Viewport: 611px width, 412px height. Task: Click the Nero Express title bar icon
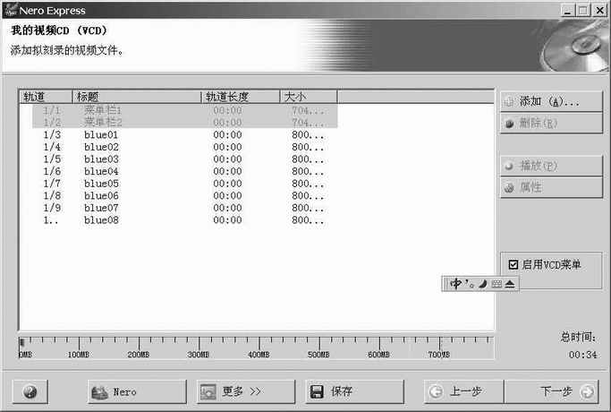[9, 10]
